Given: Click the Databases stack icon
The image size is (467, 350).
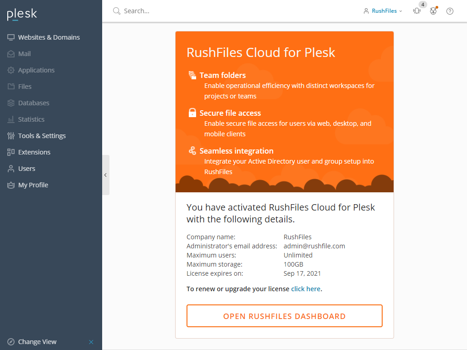Looking at the screenshot, I should pyautogui.click(x=11, y=103).
